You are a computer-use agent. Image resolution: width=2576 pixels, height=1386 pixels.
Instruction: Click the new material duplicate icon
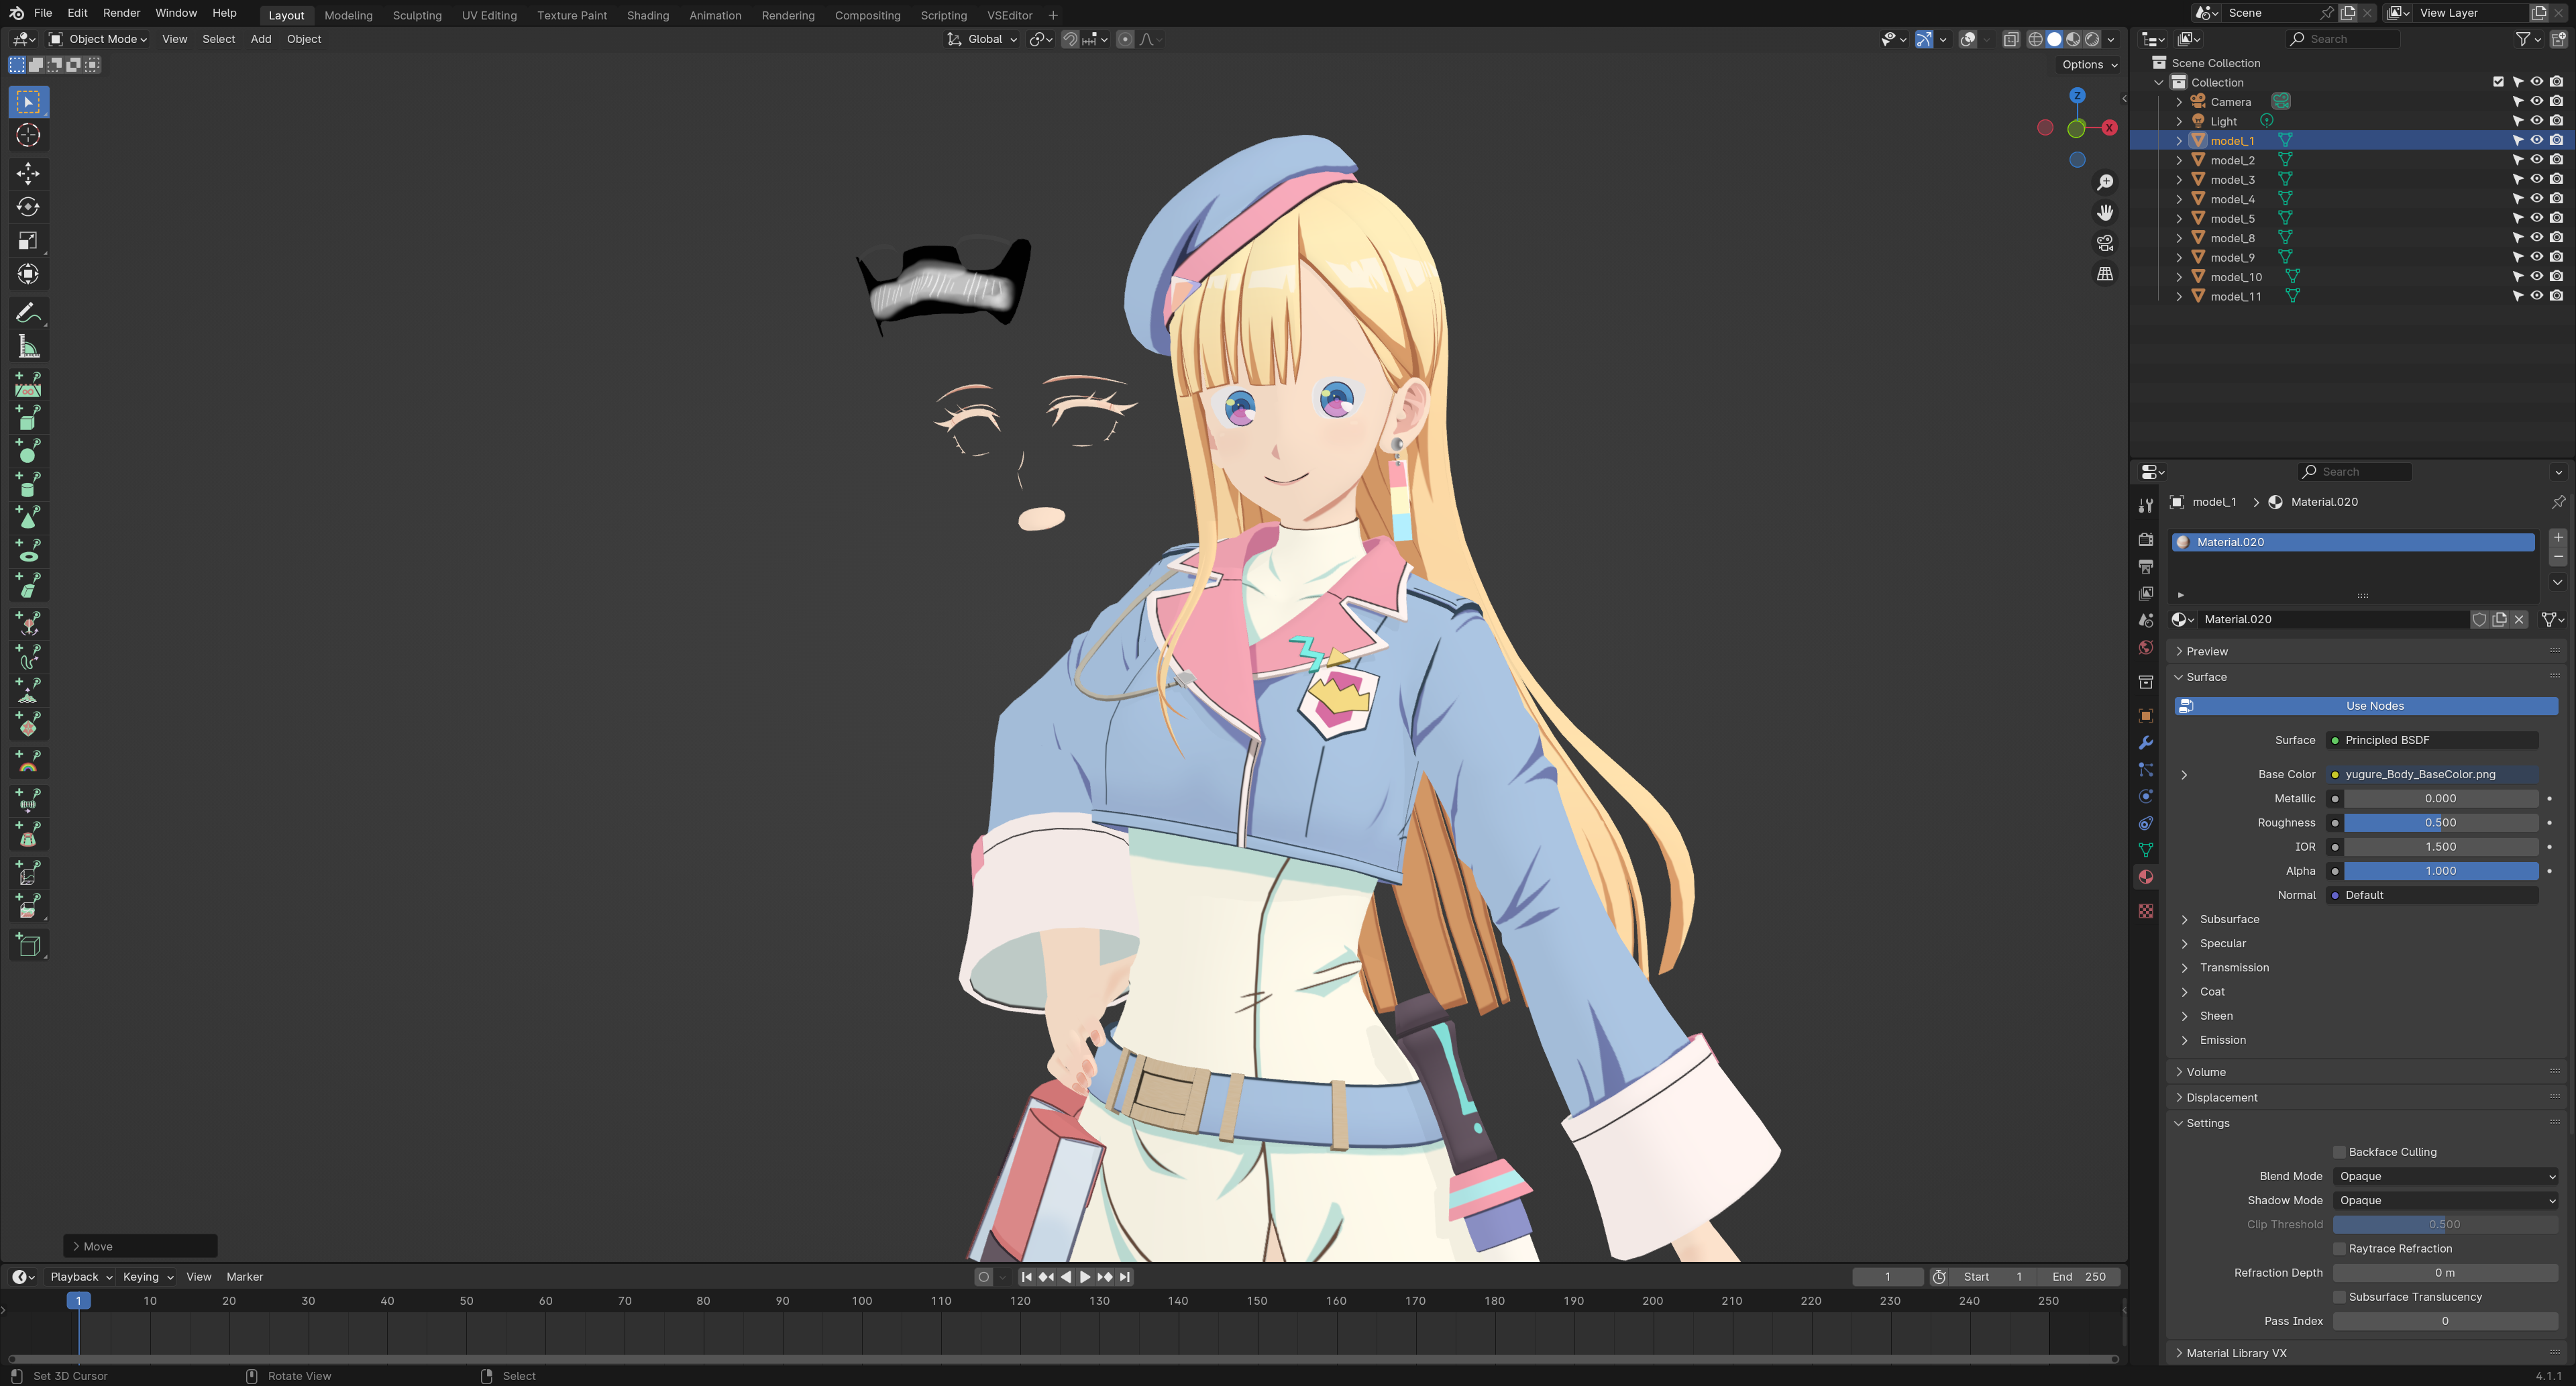[x=2500, y=620]
